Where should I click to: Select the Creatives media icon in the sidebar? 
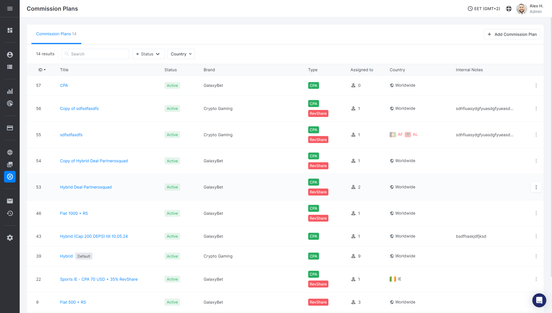tap(10, 164)
